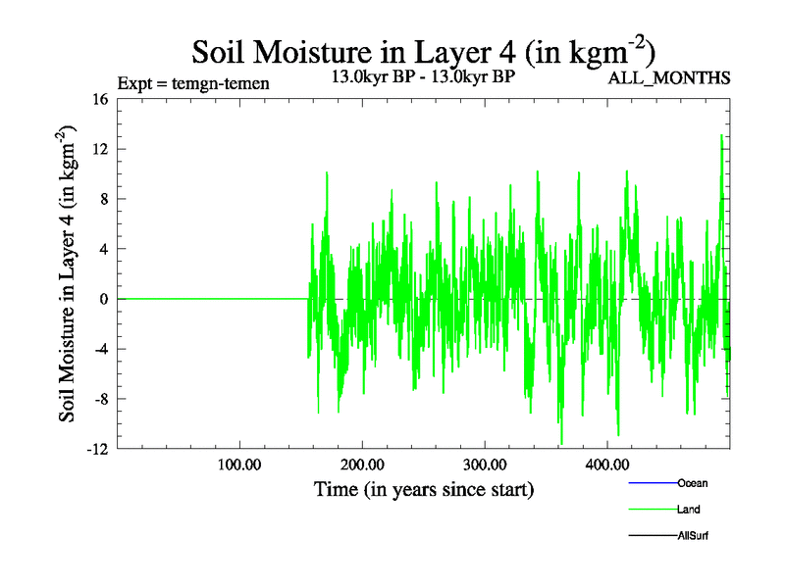Click the ALL_MONTHS label
This screenshot has height=588, width=785.
tap(669, 78)
